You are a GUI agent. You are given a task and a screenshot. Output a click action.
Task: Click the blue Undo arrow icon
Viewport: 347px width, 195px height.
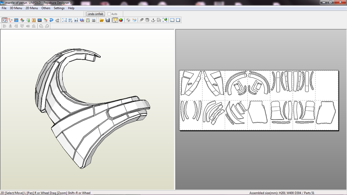[x=51, y=20]
